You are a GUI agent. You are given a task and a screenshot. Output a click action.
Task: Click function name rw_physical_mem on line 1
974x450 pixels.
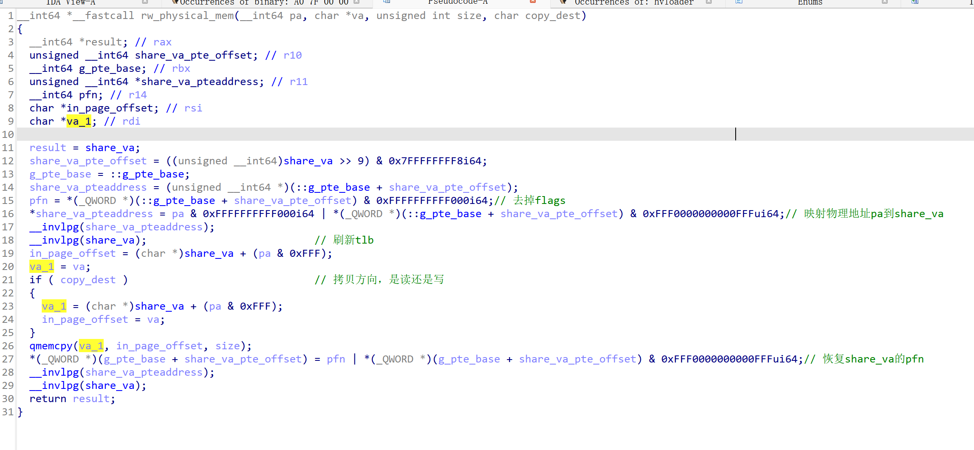click(x=188, y=16)
